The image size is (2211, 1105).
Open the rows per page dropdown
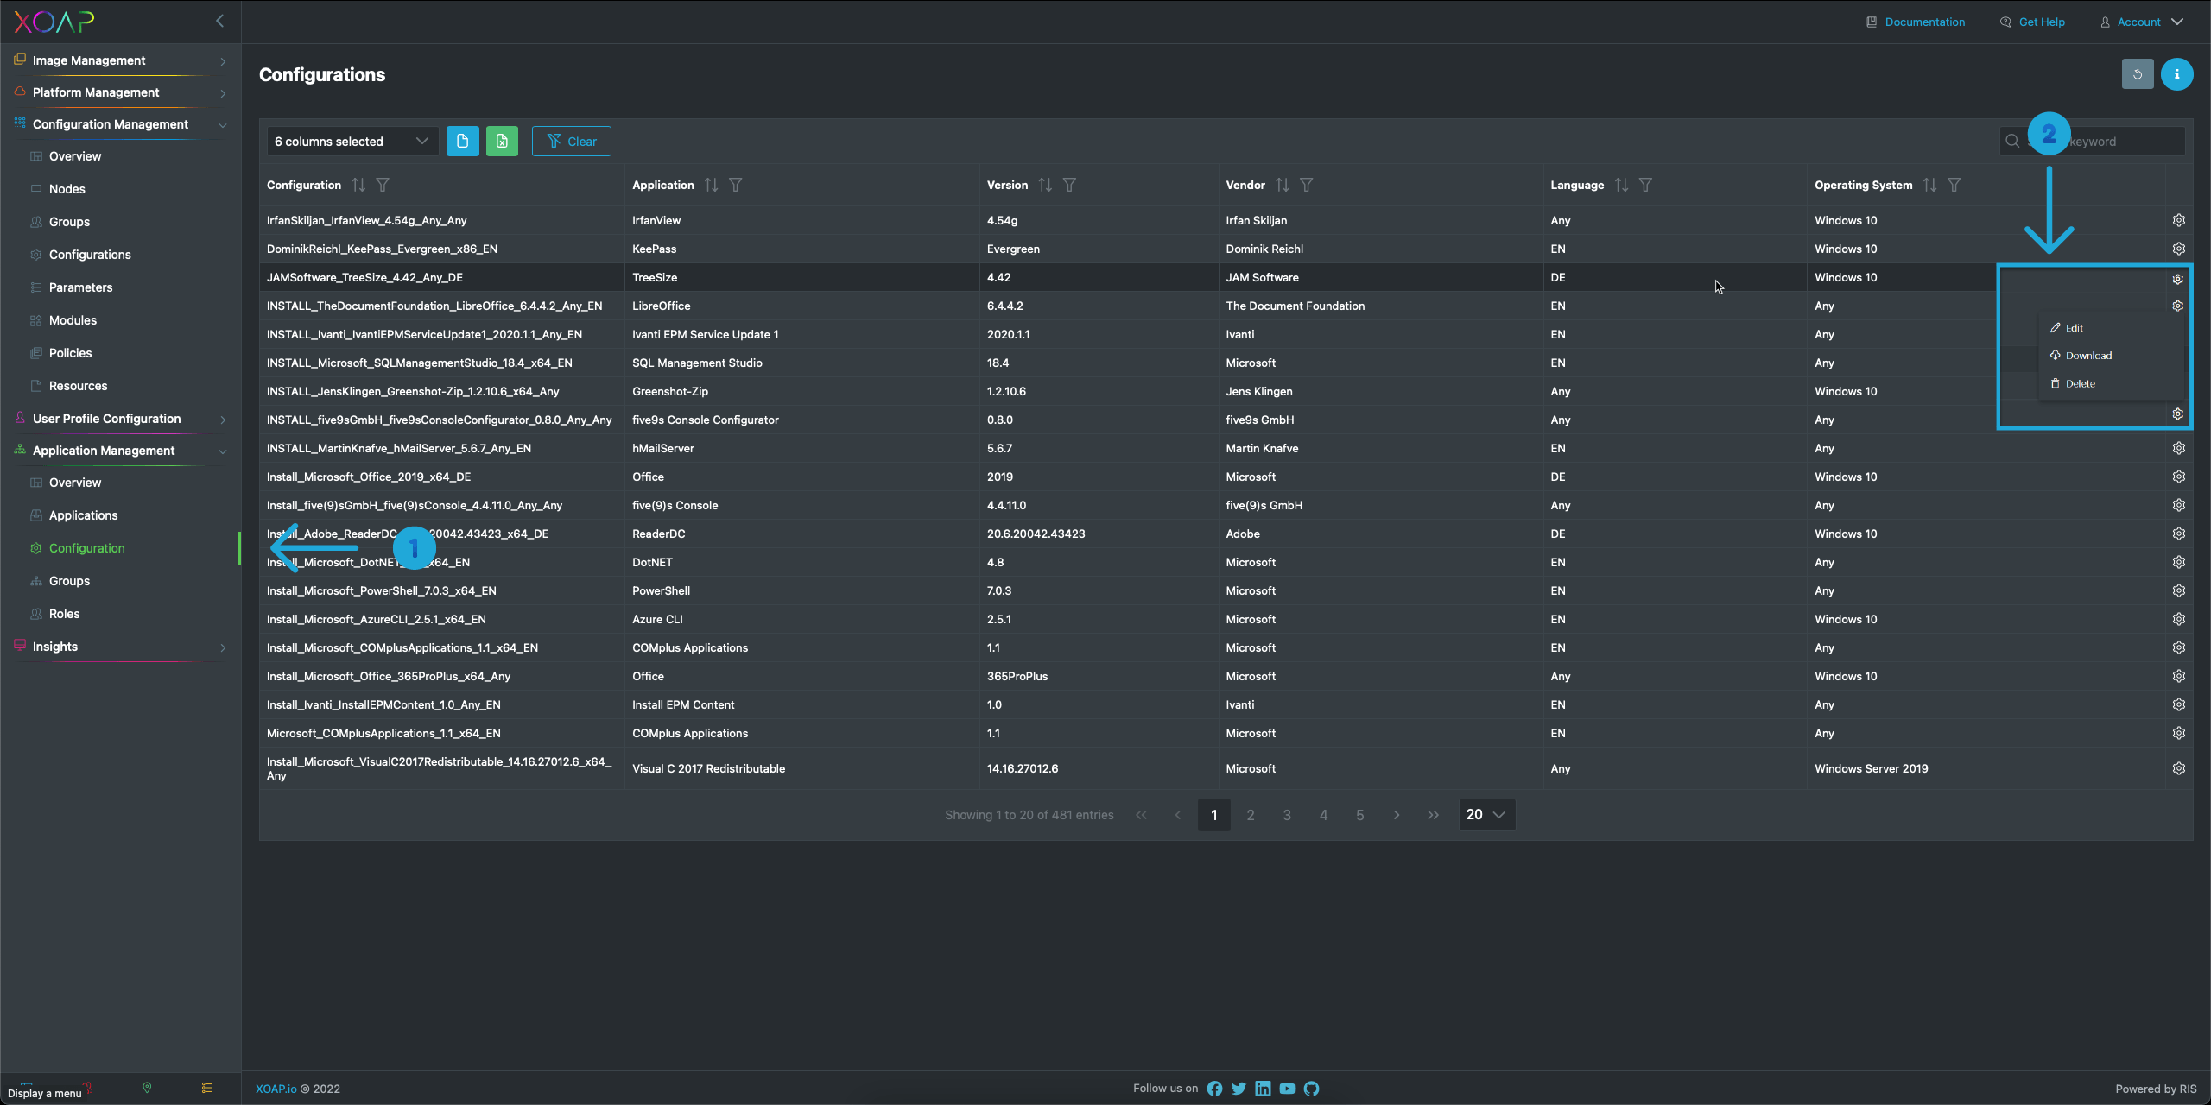(x=1486, y=815)
